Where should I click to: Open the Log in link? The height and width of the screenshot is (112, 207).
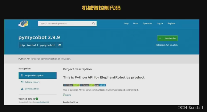click(x=160, y=23)
